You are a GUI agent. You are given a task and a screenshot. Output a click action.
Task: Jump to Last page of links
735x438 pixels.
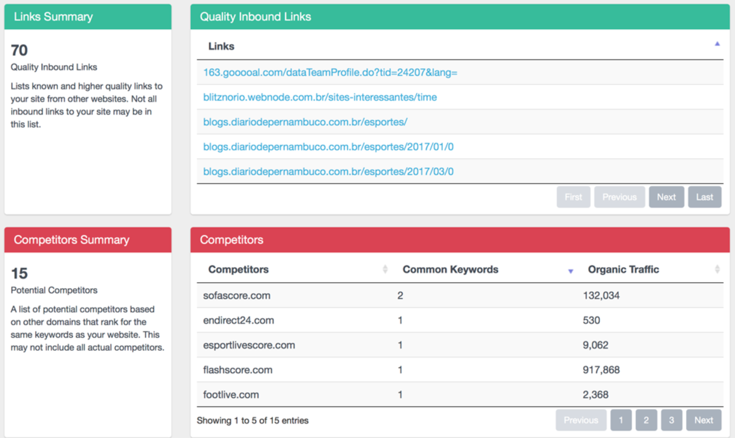click(704, 197)
